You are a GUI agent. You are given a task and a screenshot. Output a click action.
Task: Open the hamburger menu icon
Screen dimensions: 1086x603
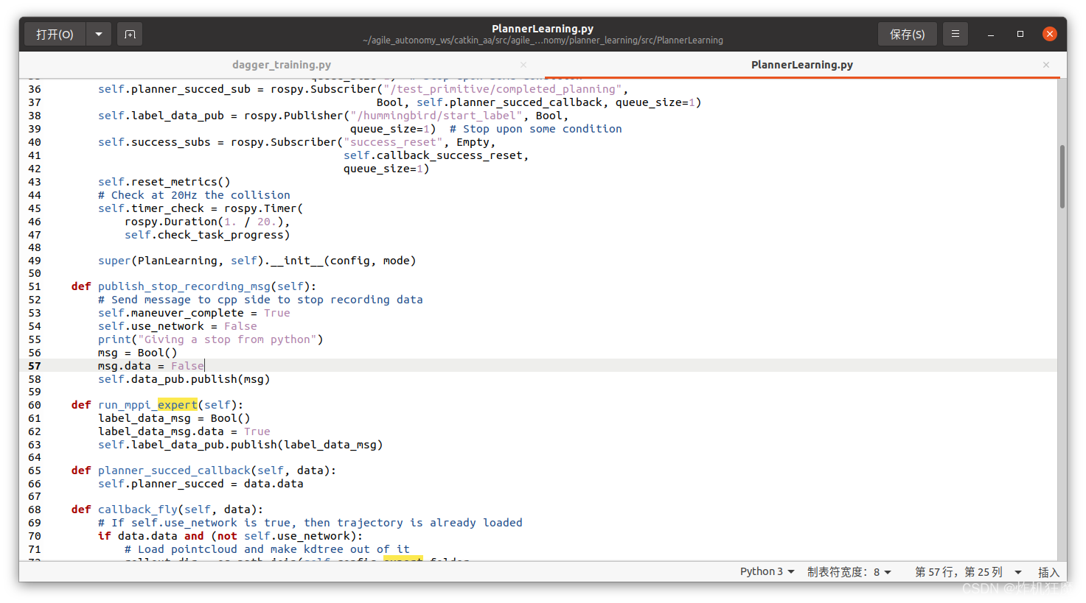[x=955, y=34]
